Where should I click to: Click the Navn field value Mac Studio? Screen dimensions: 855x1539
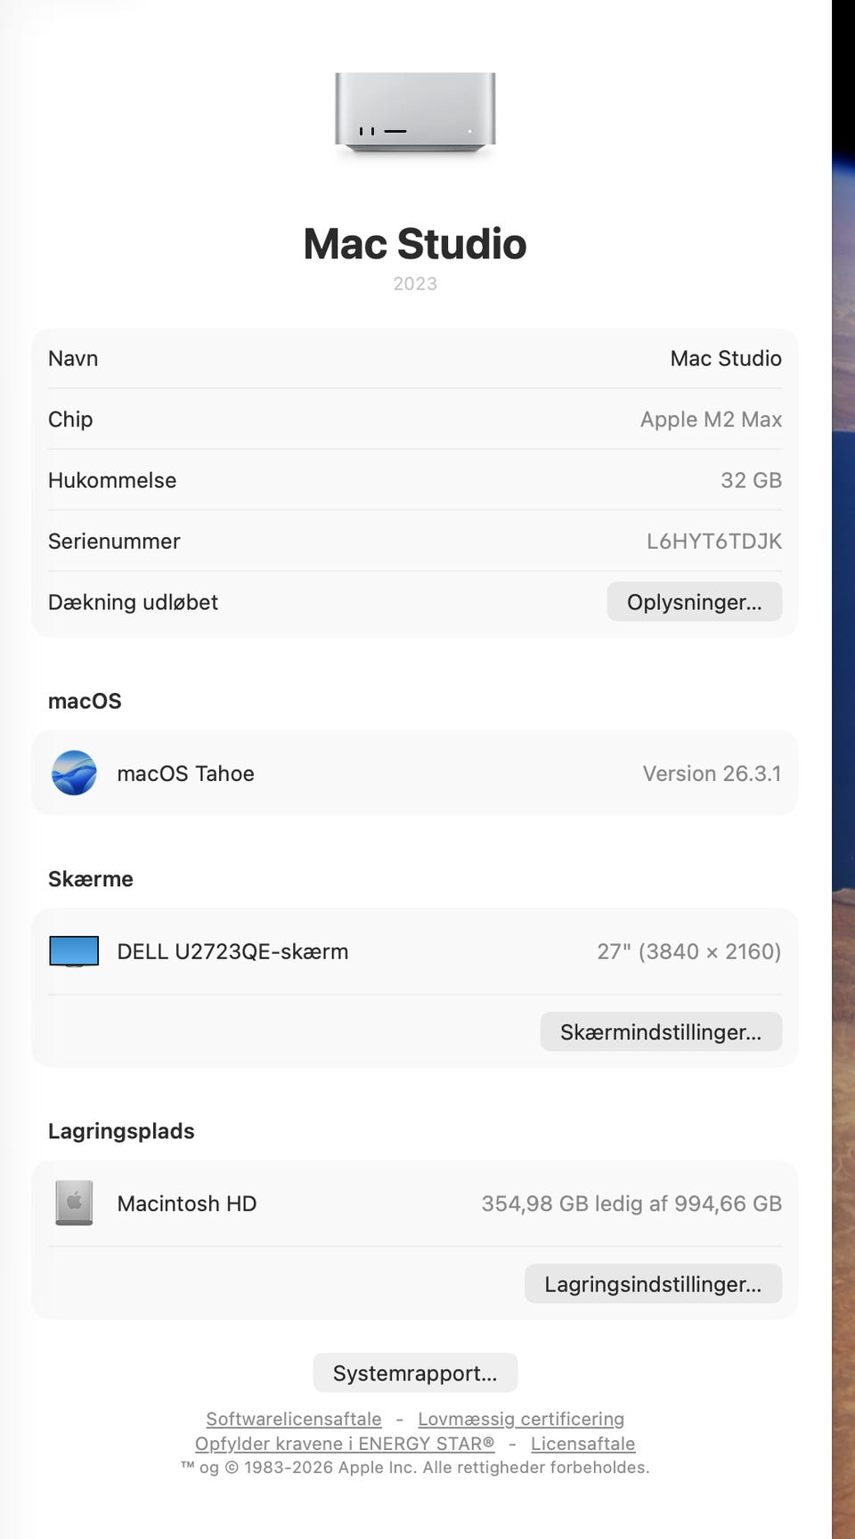(726, 358)
